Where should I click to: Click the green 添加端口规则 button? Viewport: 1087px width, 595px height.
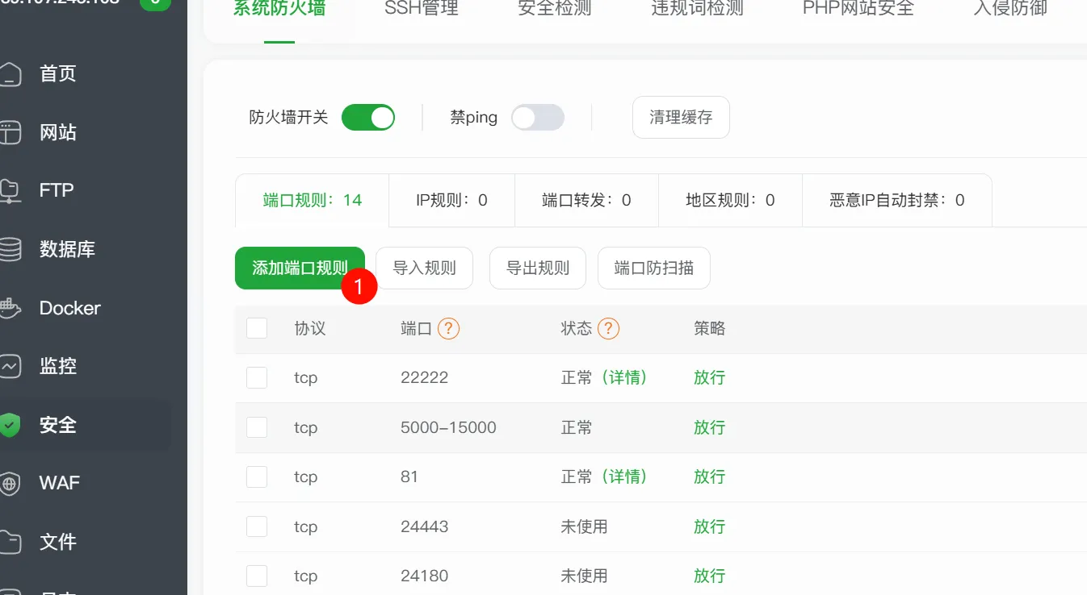click(x=300, y=268)
